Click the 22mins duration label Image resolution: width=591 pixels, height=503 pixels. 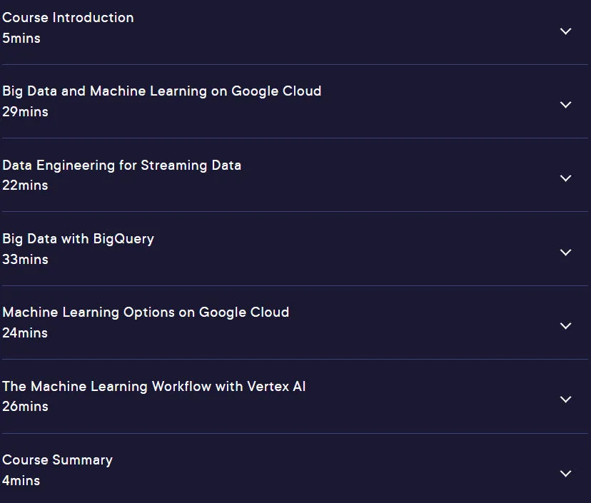point(25,186)
